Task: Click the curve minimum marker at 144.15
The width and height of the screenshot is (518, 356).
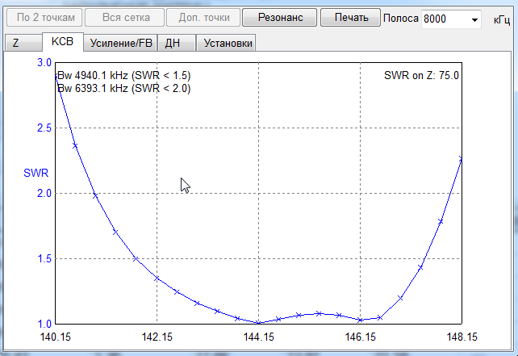Action: pyautogui.click(x=258, y=323)
